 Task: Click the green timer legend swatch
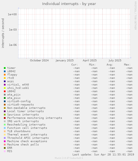coord(5,68)
